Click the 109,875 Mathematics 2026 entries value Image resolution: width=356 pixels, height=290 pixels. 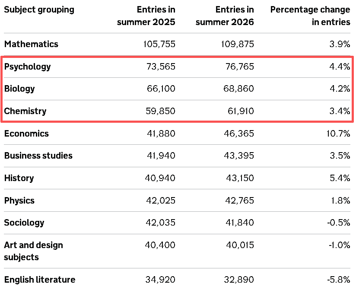click(x=237, y=44)
